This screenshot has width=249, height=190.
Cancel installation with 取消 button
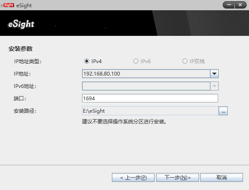[x=222, y=177]
